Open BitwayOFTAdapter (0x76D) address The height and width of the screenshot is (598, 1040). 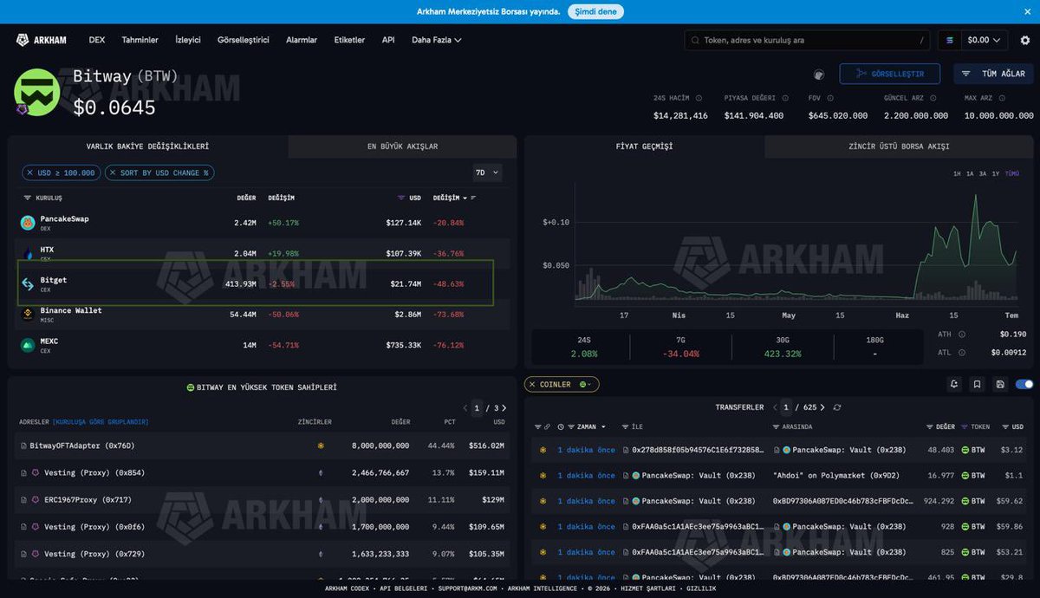pos(82,445)
